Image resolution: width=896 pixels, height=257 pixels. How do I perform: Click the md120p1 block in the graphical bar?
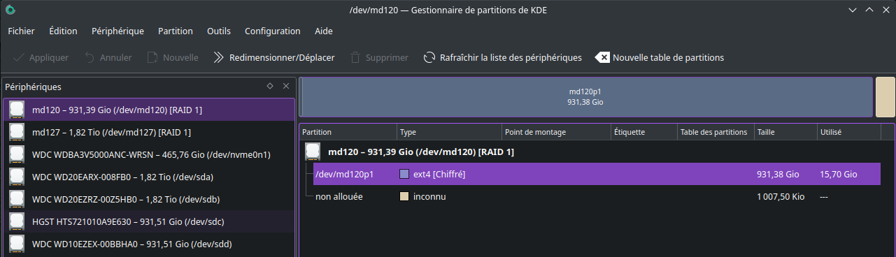click(585, 97)
